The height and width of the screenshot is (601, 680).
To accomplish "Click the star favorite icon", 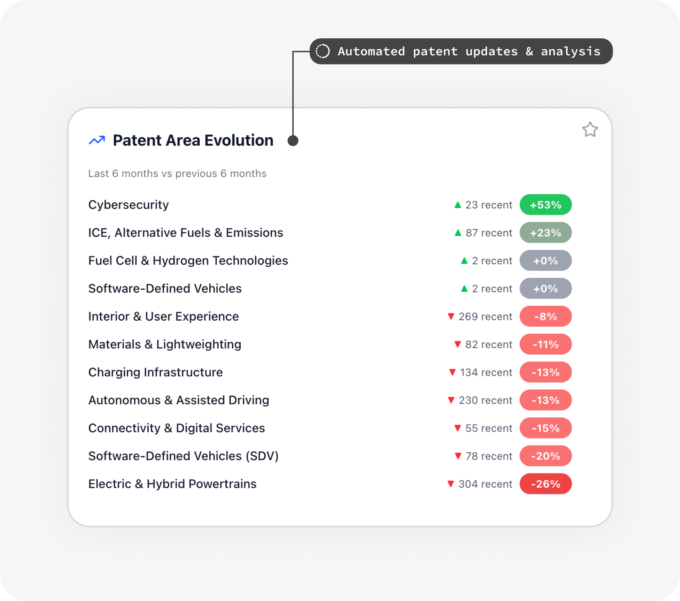I will coord(590,130).
